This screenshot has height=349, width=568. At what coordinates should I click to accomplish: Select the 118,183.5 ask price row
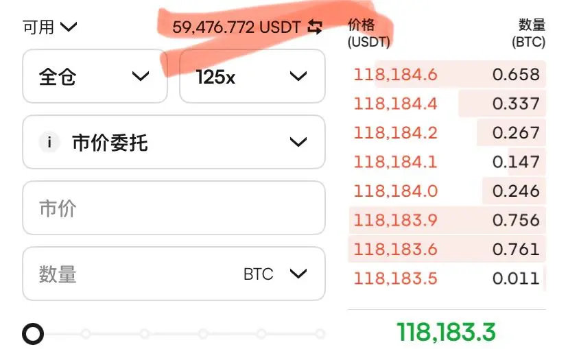coord(447,278)
